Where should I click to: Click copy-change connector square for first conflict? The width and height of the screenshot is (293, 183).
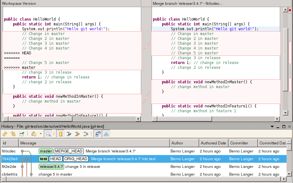146,47
